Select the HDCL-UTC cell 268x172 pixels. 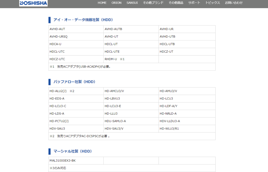point(76,52)
